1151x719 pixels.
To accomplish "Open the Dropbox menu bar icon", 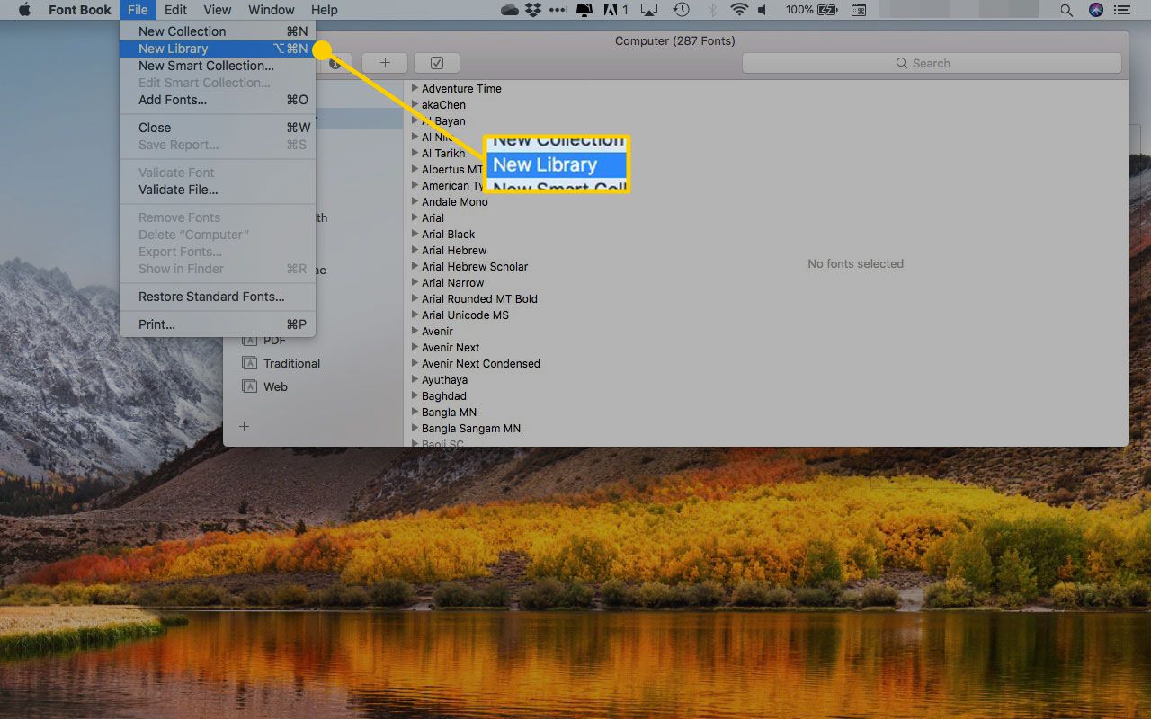I will point(533,10).
